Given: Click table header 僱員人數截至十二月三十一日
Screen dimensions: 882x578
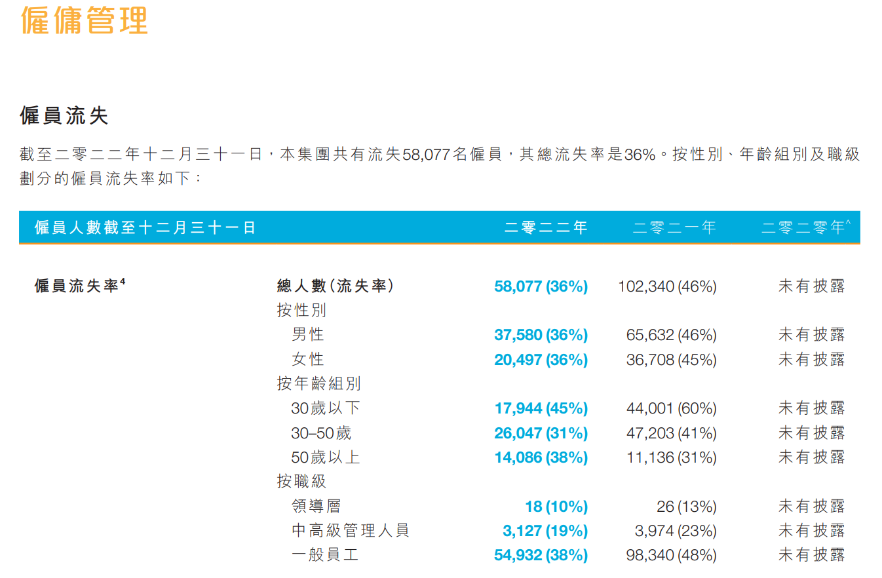Looking at the screenshot, I should 145,228.
